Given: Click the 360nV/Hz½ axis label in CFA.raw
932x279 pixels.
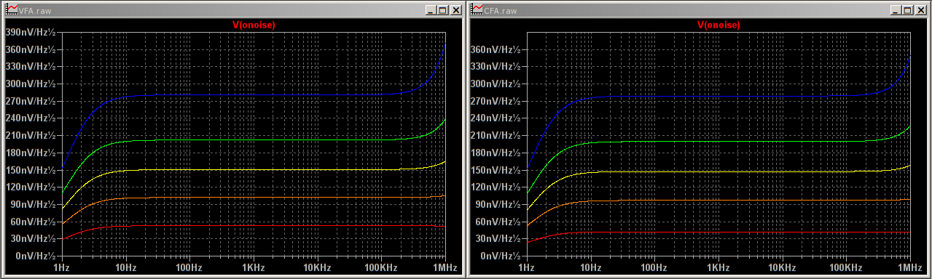Looking at the screenshot, I should pyautogui.click(x=495, y=49).
